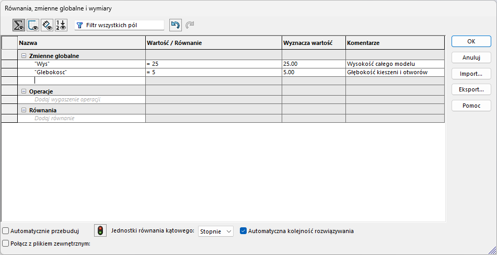Collapse the Równania section
Viewport: 497px width, 255px height.
24,110
